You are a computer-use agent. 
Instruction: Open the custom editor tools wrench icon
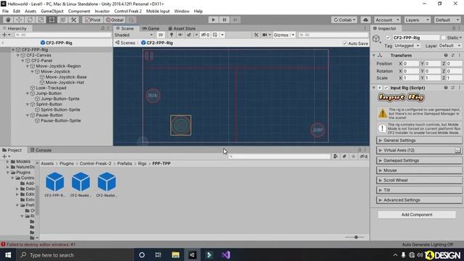tap(74, 20)
